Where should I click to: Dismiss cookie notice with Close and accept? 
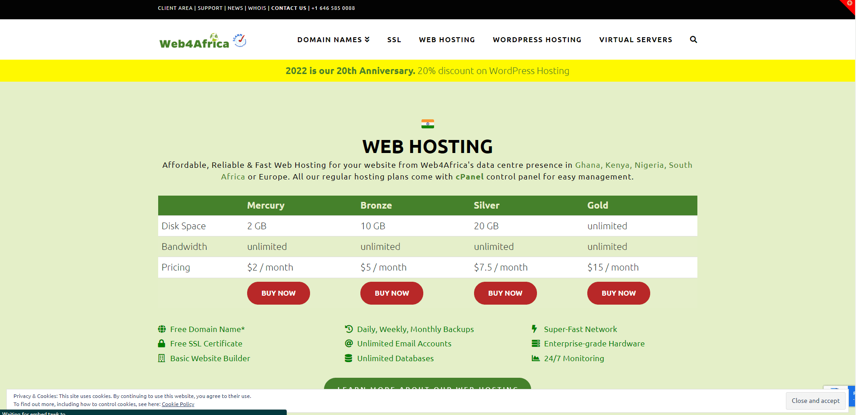815,401
